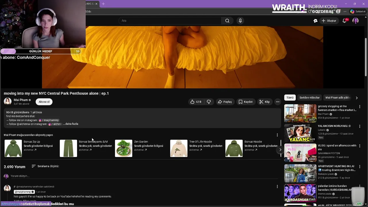This screenshot has width=368, height=207.
Task: Click the Yorum ekleyin comment field
Action: coord(144,176)
